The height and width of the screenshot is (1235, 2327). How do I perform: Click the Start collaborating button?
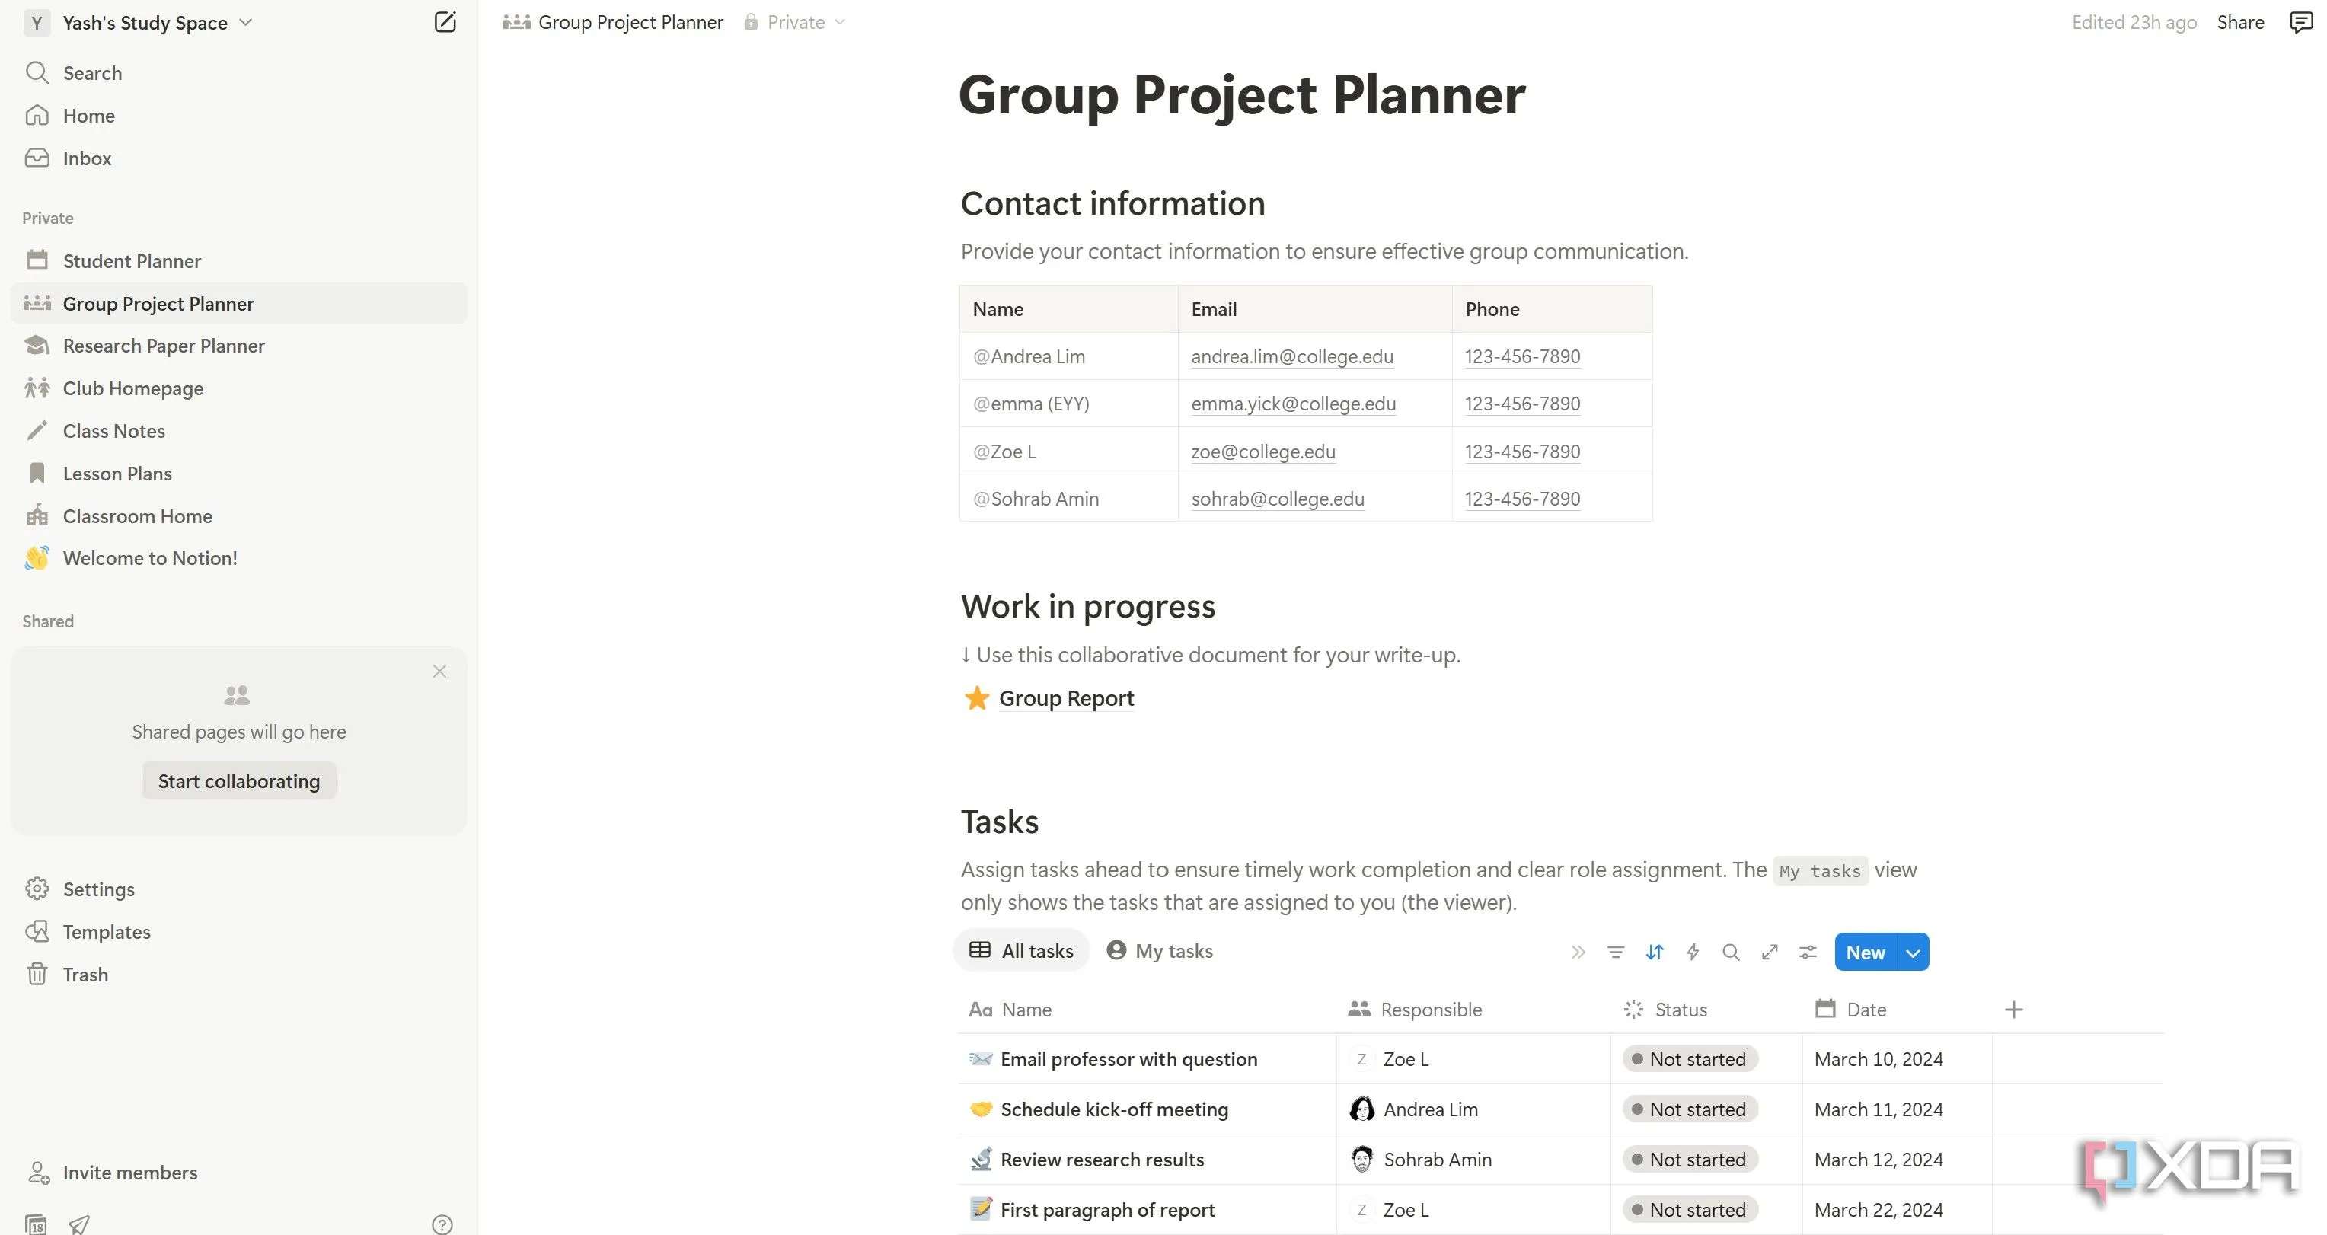click(238, 780)
